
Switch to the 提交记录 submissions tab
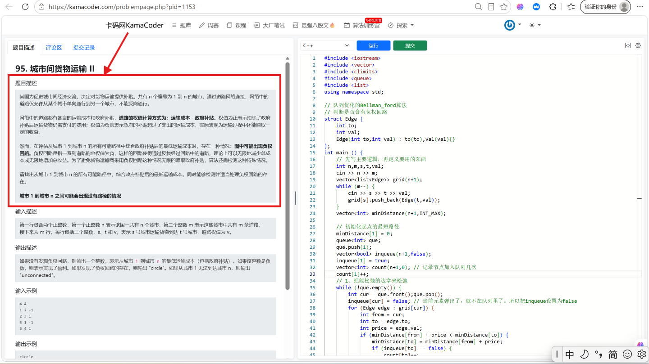84,48
